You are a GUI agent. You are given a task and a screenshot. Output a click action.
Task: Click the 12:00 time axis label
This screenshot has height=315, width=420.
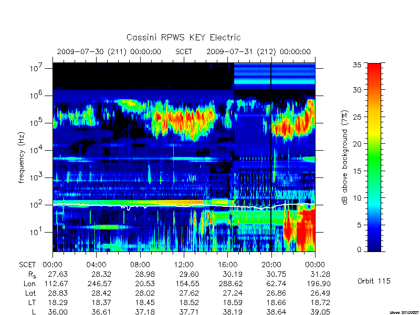(184, 265)
